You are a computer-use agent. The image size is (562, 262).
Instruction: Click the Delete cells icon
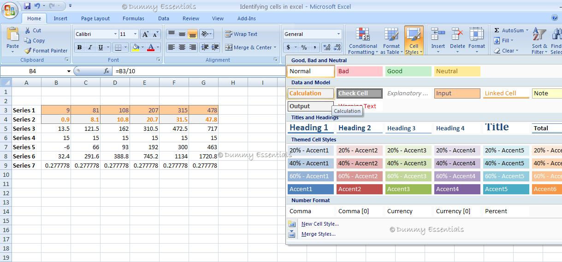coord(457,35)
